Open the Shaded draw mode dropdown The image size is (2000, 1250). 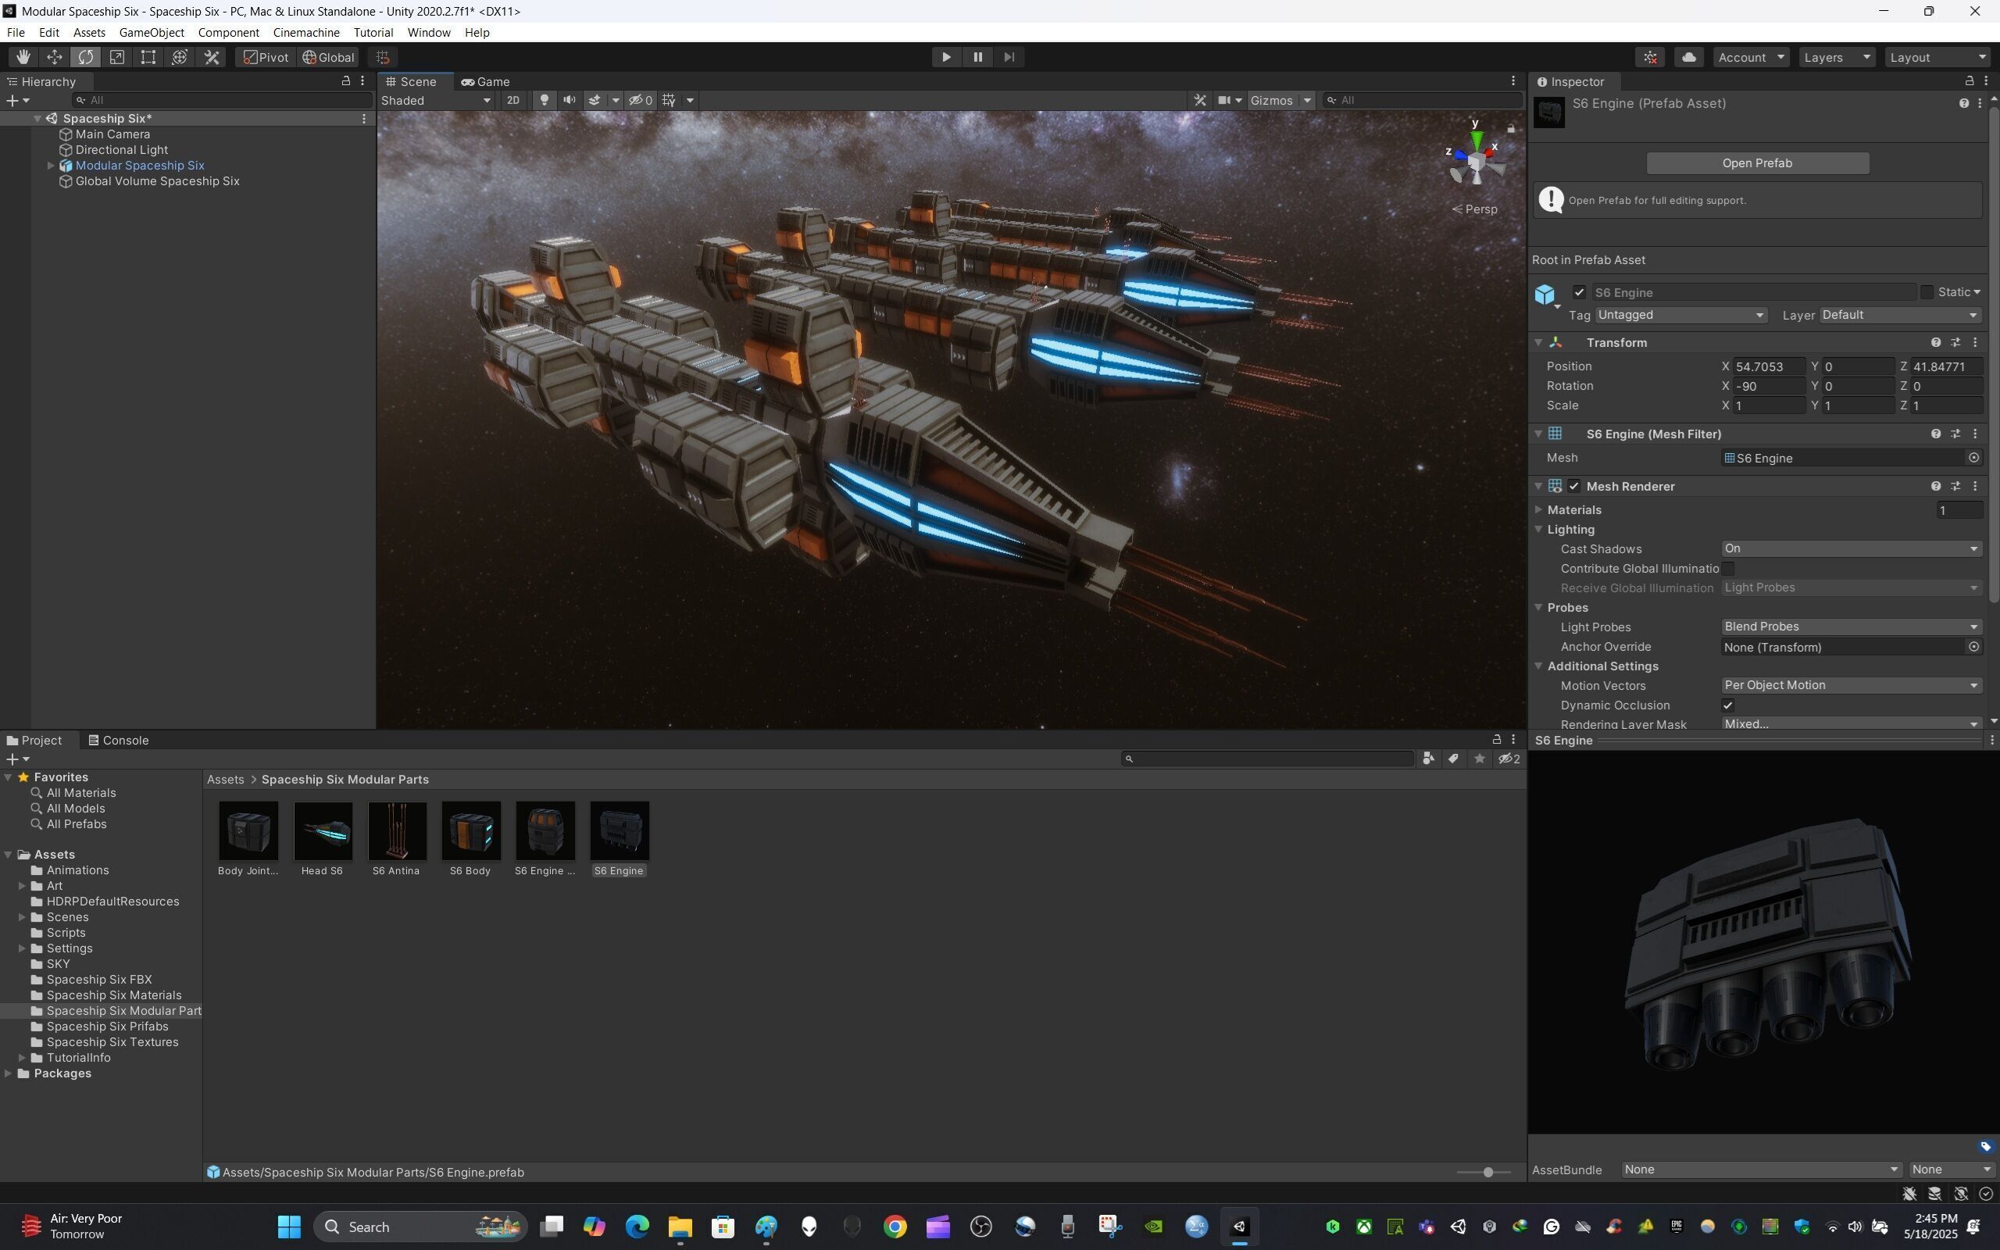click(x=435, y=100)
